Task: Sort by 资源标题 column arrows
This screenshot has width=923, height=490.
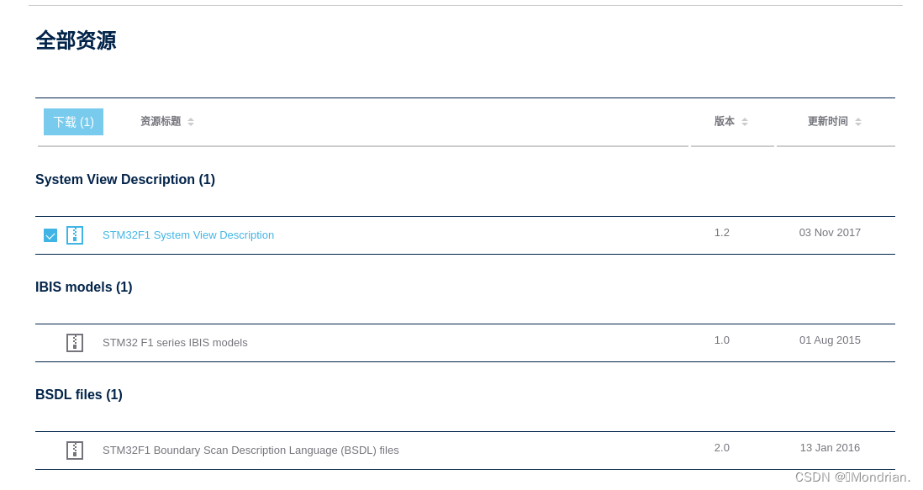Action: coord(191,122)
